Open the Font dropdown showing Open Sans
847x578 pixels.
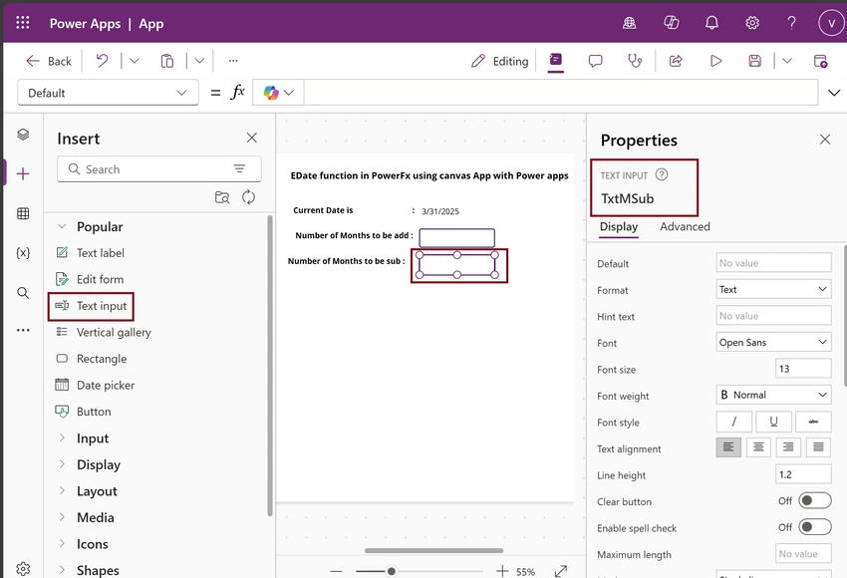[x=773, y=342]
